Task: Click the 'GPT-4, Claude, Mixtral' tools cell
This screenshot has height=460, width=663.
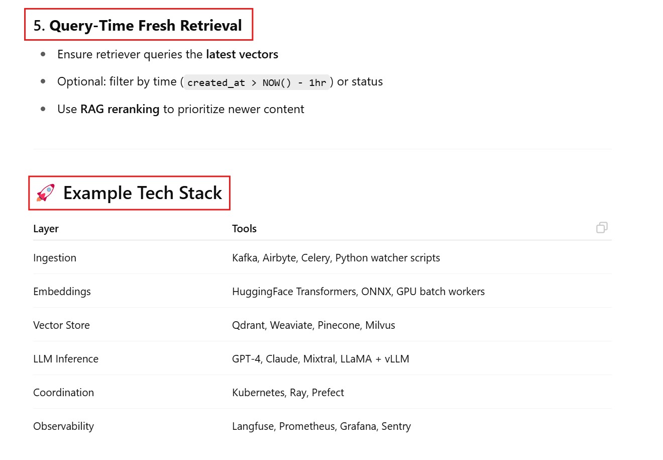Action: pyautogui.click(x=320, y=359)
